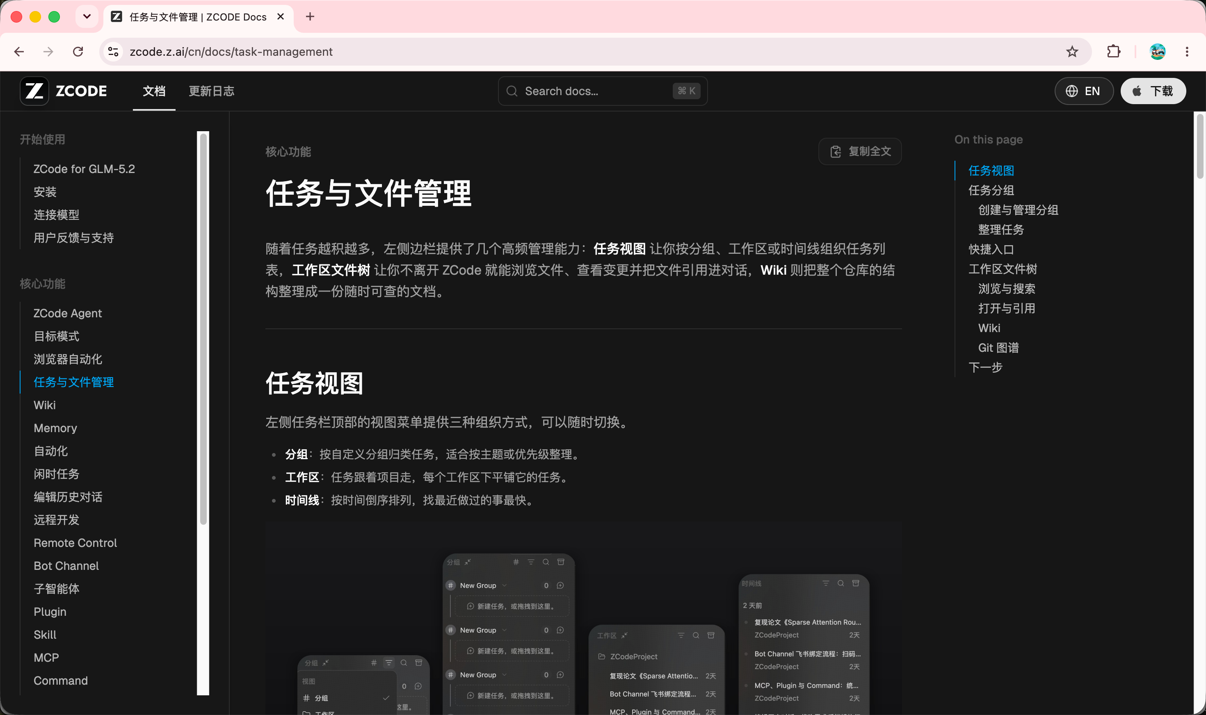This screenshot has width=1206, height=715.
Task: Focus the Search docs field
Action: pyautogui.click(x=603, y=91)
